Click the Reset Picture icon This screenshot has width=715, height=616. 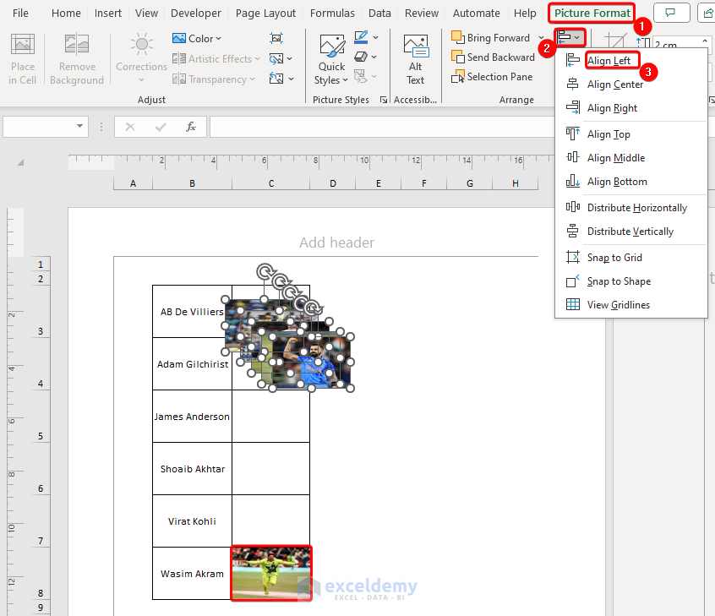[x=276, y=79]
